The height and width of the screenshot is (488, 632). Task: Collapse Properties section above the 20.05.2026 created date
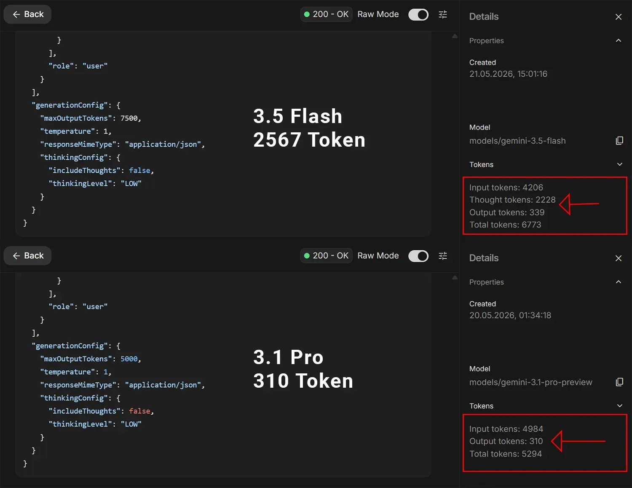619,282
